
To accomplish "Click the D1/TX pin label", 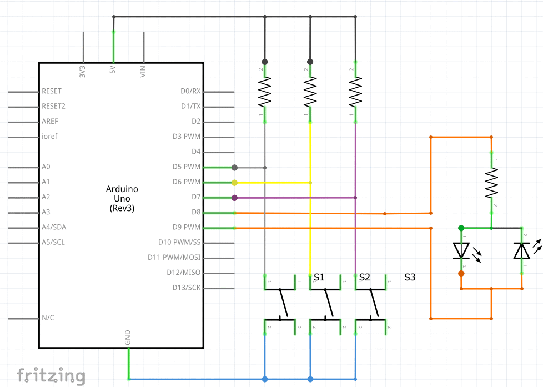I will pyautogui.click(x=191, y=106).
